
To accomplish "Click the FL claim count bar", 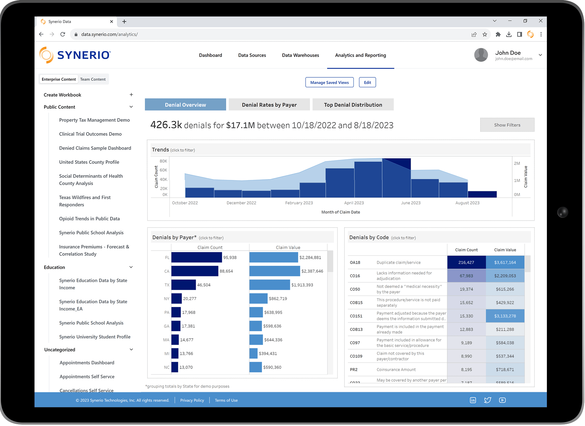I will point(197,257).
